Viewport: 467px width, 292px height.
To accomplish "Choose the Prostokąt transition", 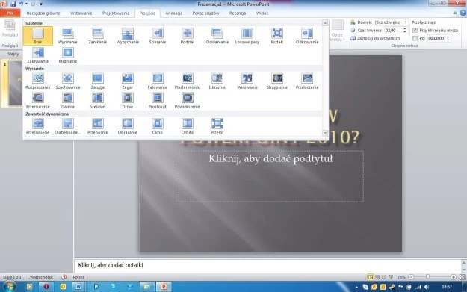I will [x=158, y=100].
